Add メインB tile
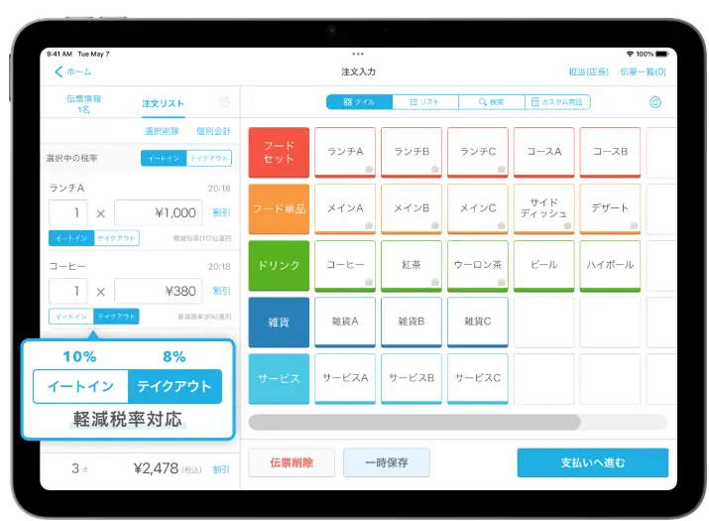Image resolution: width=709 pixels, height=521 pixels. pos(412,209)
